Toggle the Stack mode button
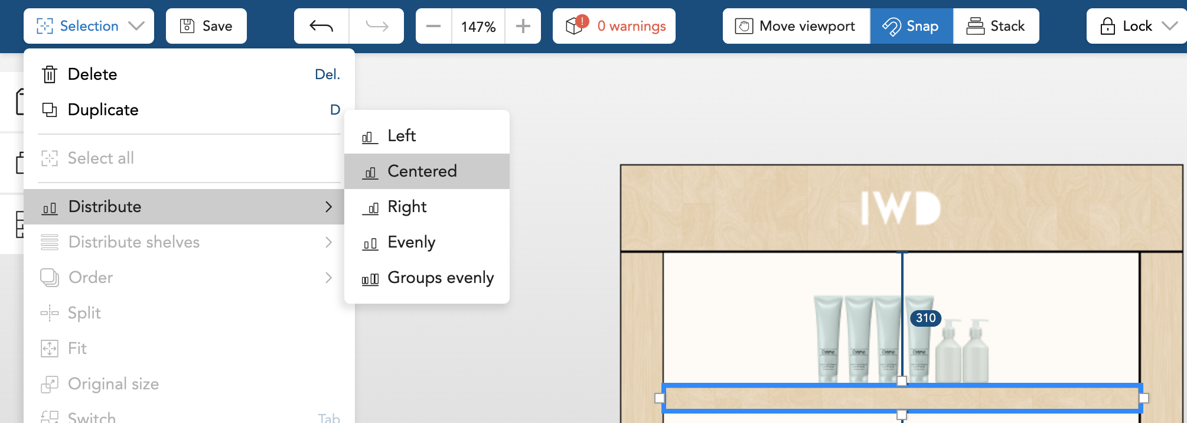 pos(996,26)
